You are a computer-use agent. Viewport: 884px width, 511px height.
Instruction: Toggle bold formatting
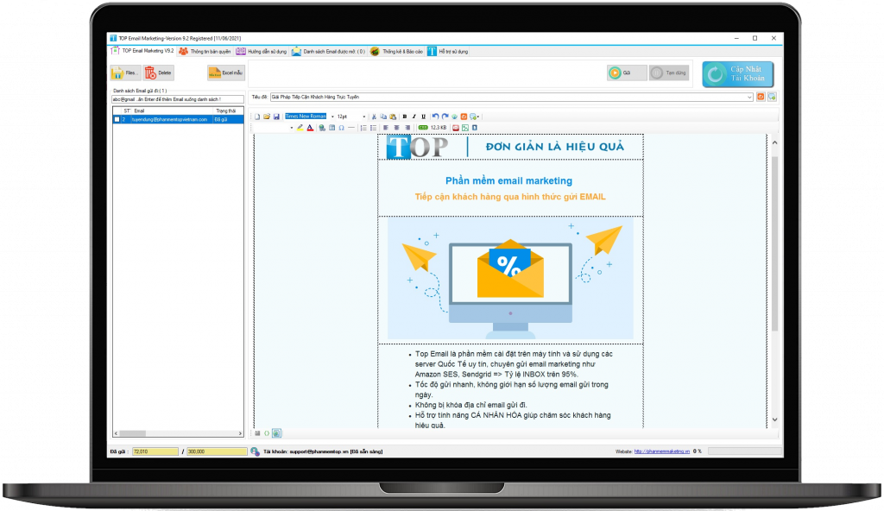point(405,117)
